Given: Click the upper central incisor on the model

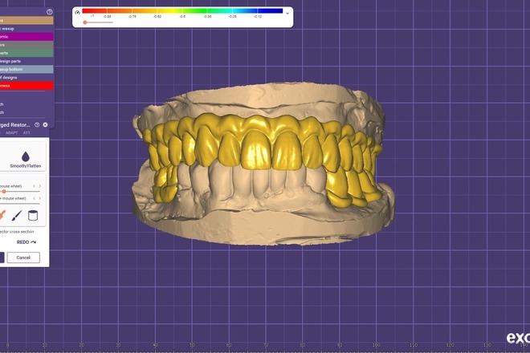Looking at the screenshot, I should [255, 150].
